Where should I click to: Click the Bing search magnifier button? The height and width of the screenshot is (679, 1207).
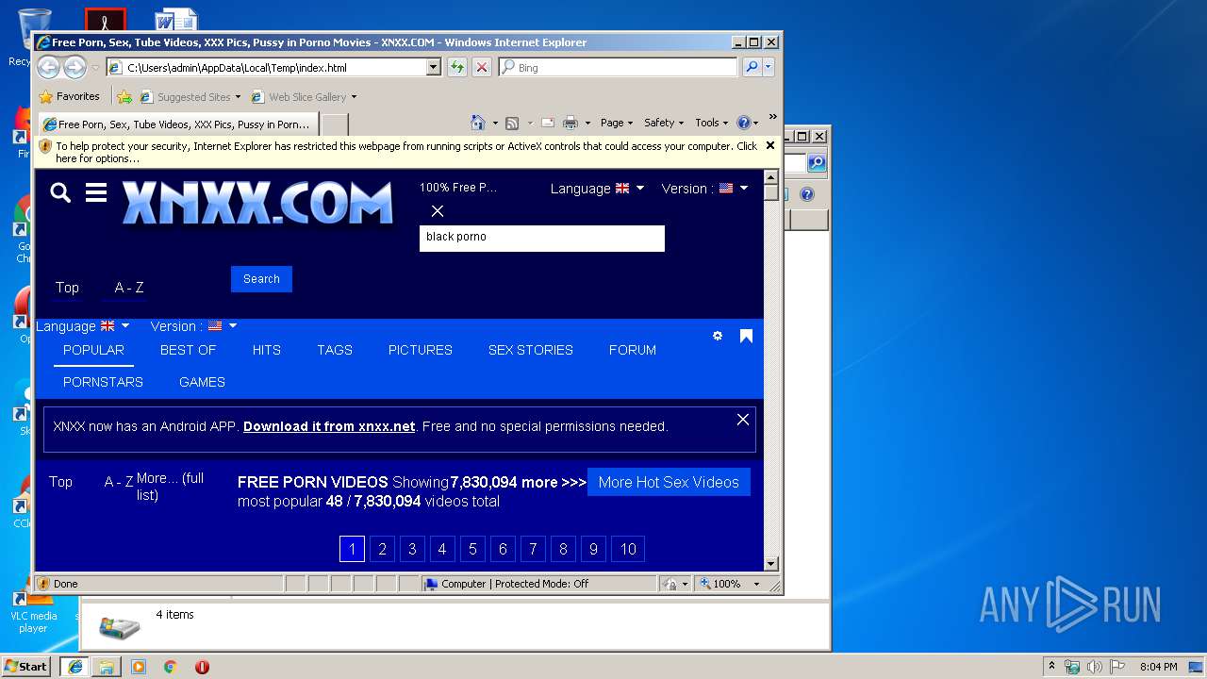tap(752, 67)
